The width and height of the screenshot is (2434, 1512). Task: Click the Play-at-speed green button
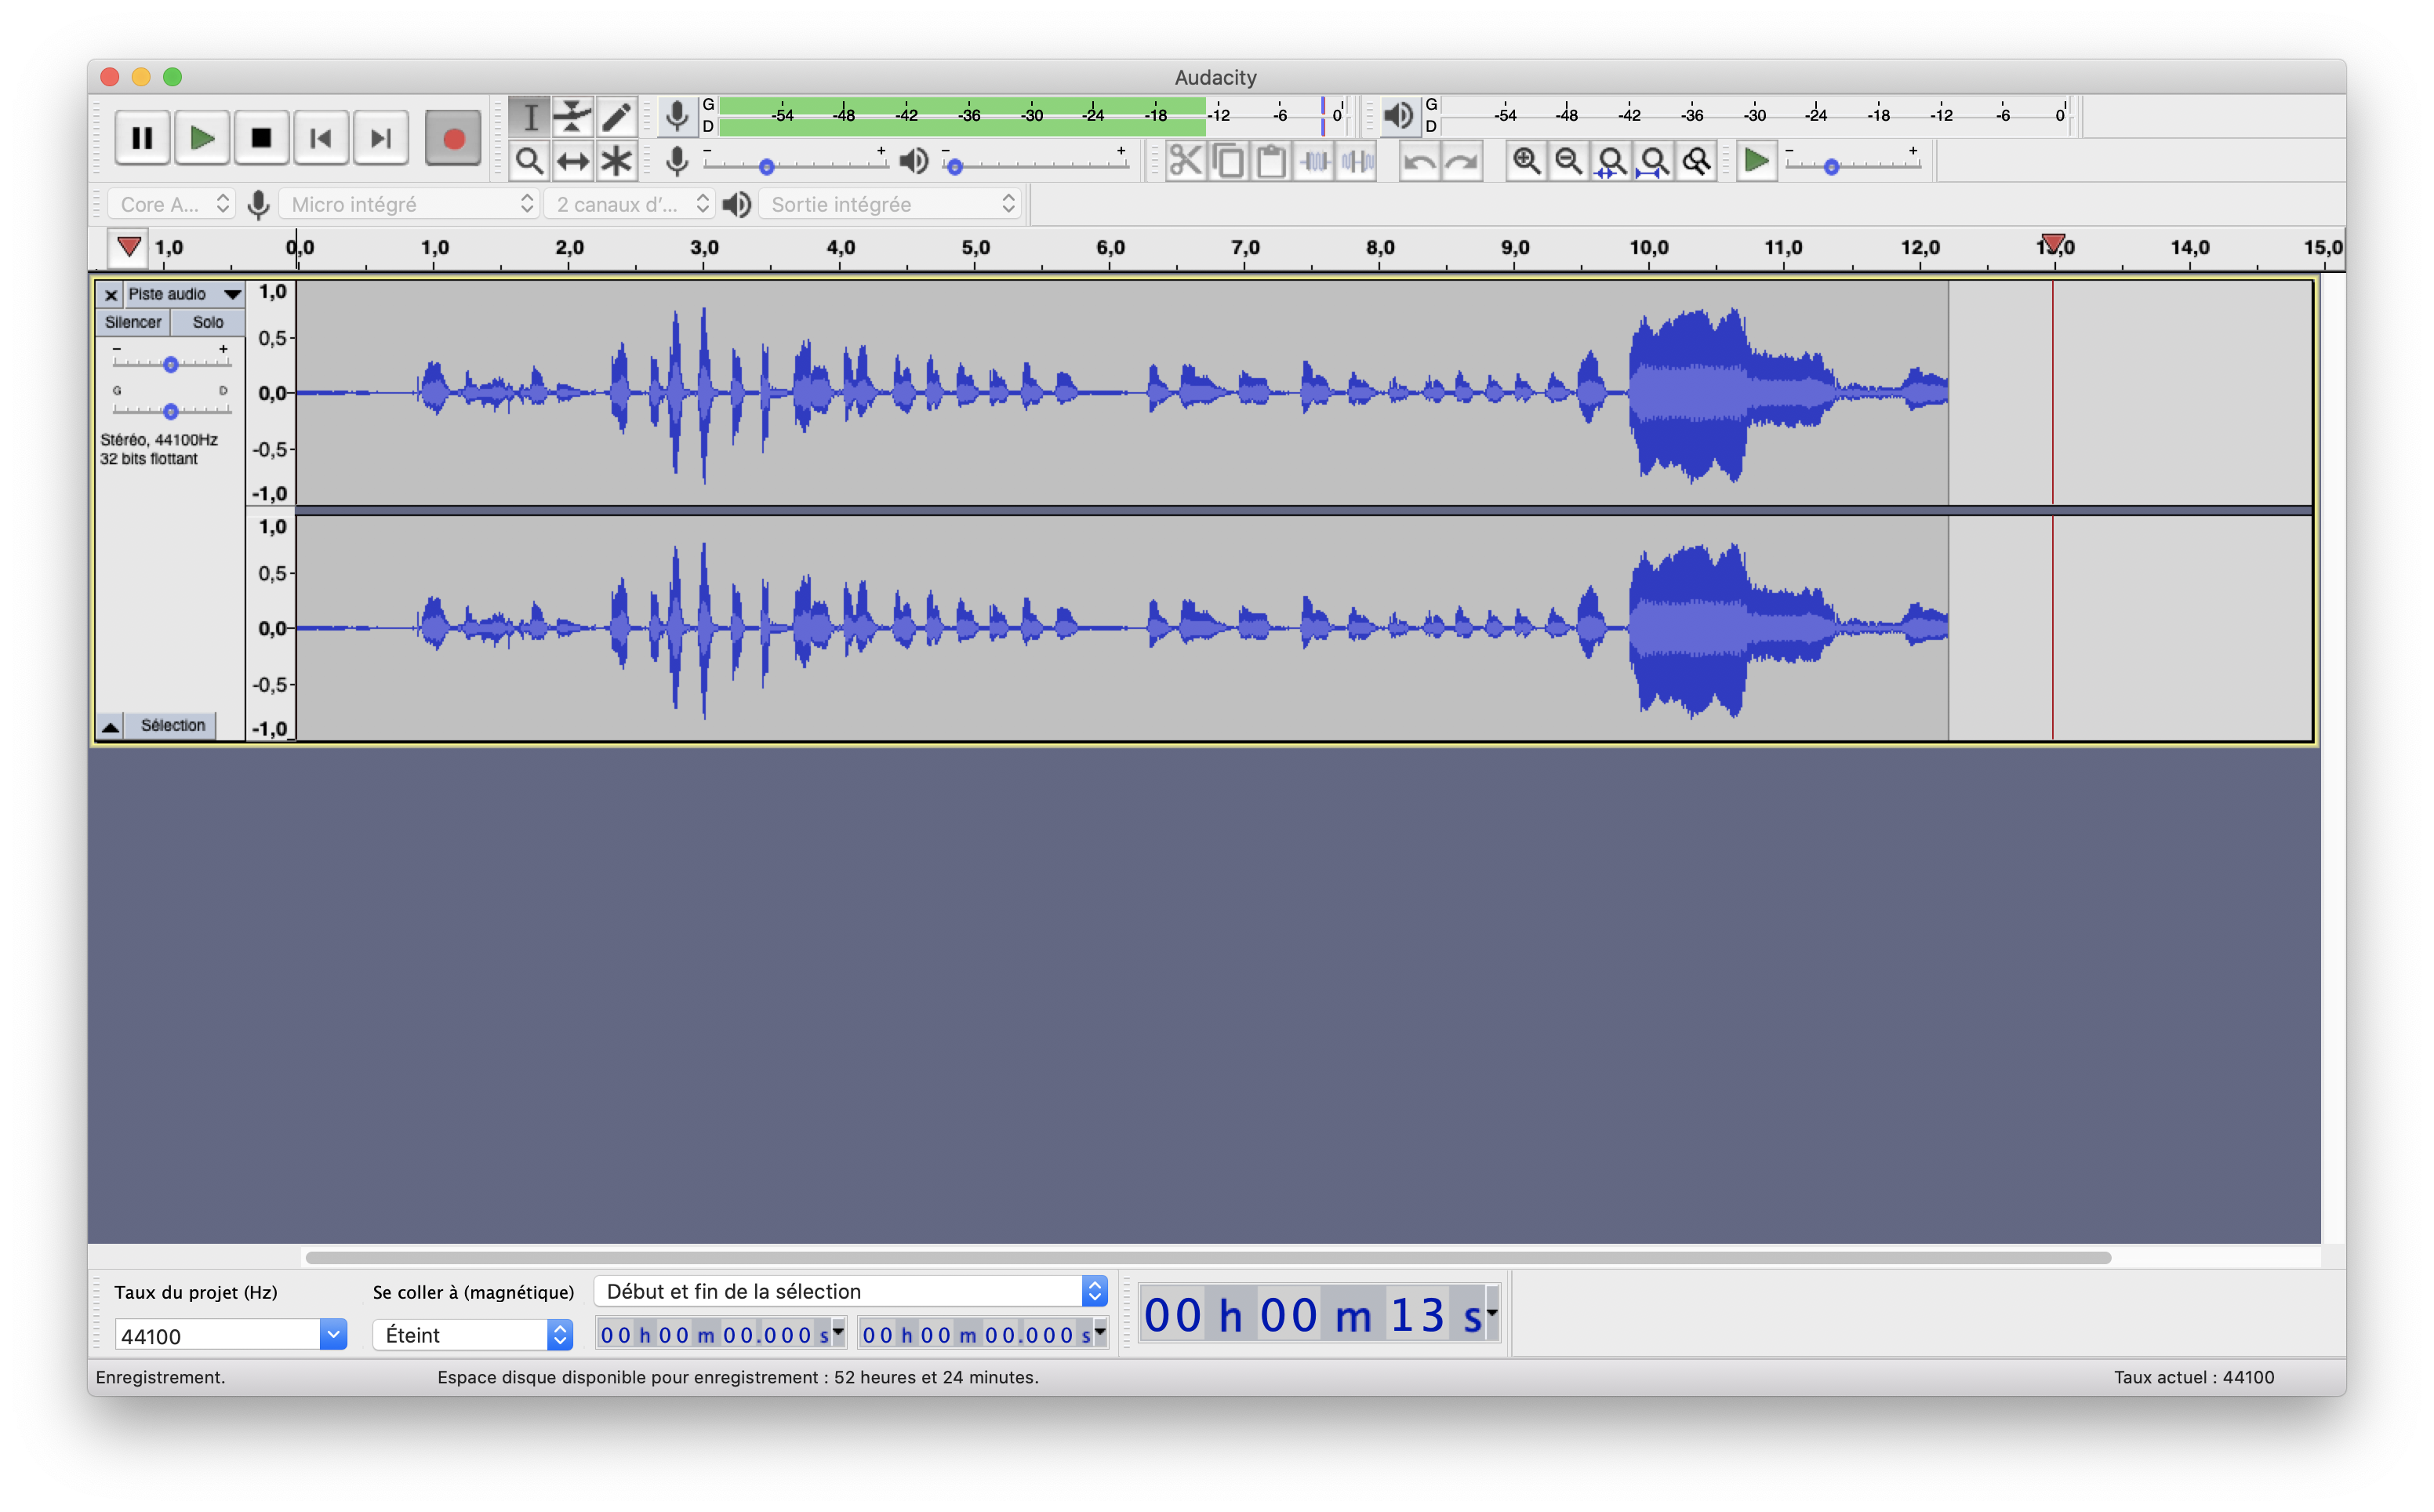1755,161
